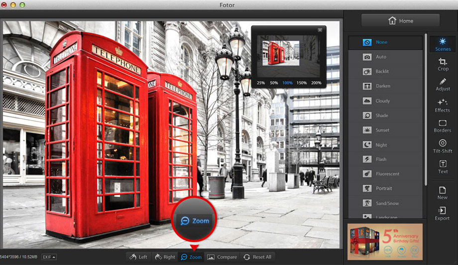This screenshot has width=458, height=265.
Task: Expand the EXIF info dropdown
Action: click(49, 257)
